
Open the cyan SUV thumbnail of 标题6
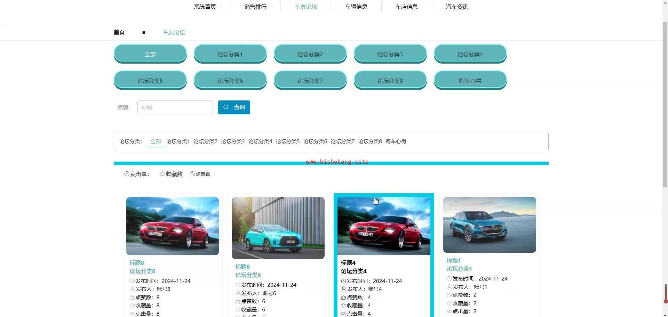click(278, 228)
